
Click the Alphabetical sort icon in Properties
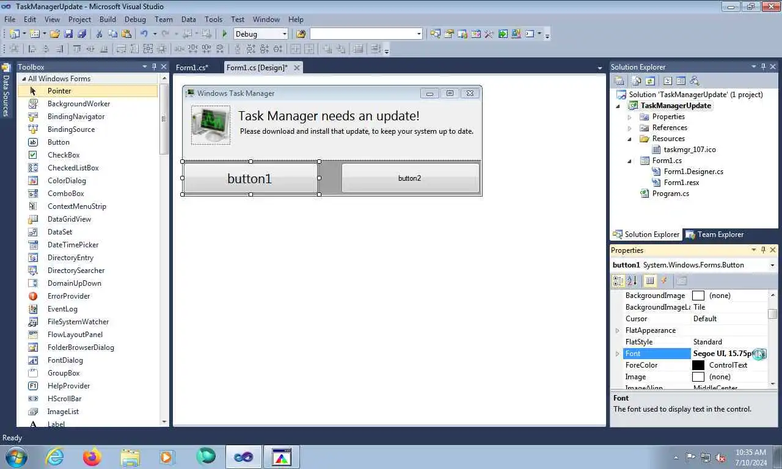click(632, 281)
